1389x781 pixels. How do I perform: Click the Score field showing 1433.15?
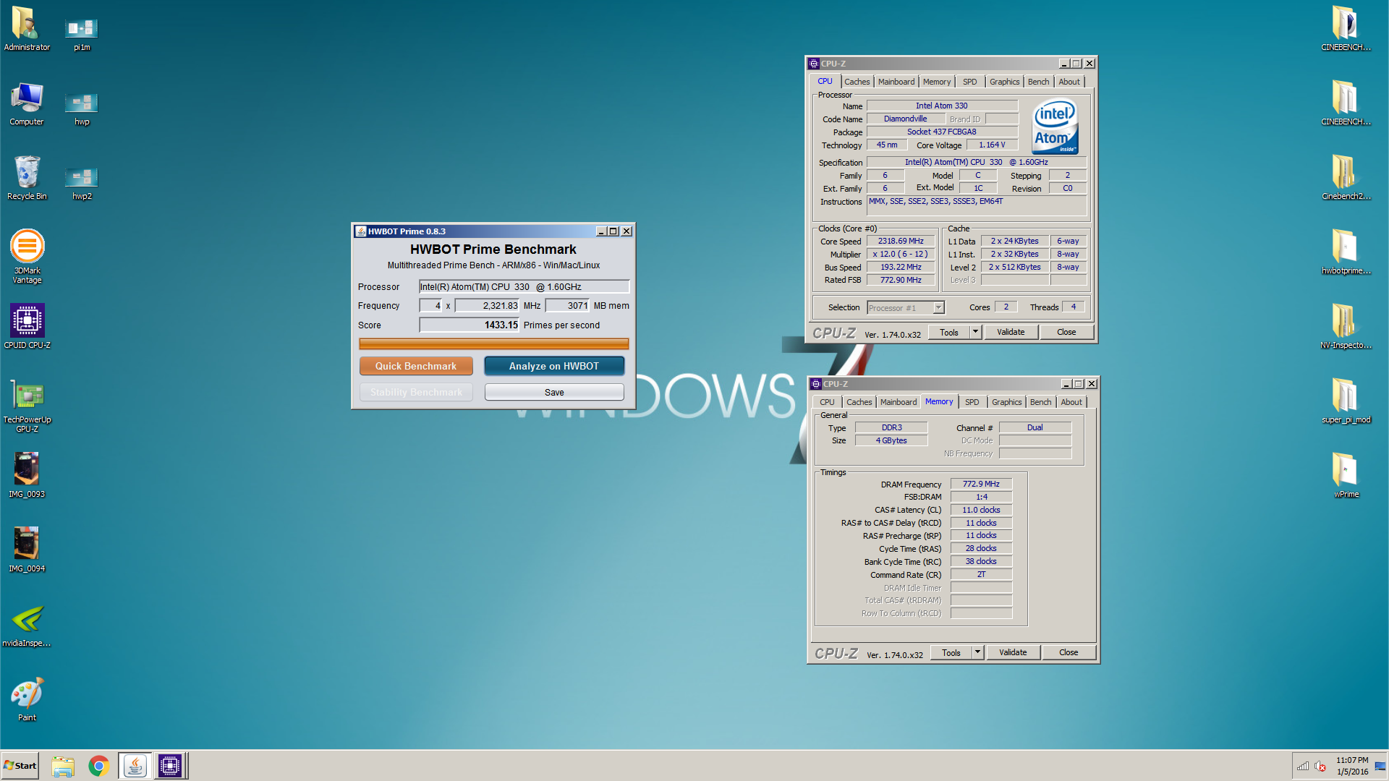click(x=470, y=325)
